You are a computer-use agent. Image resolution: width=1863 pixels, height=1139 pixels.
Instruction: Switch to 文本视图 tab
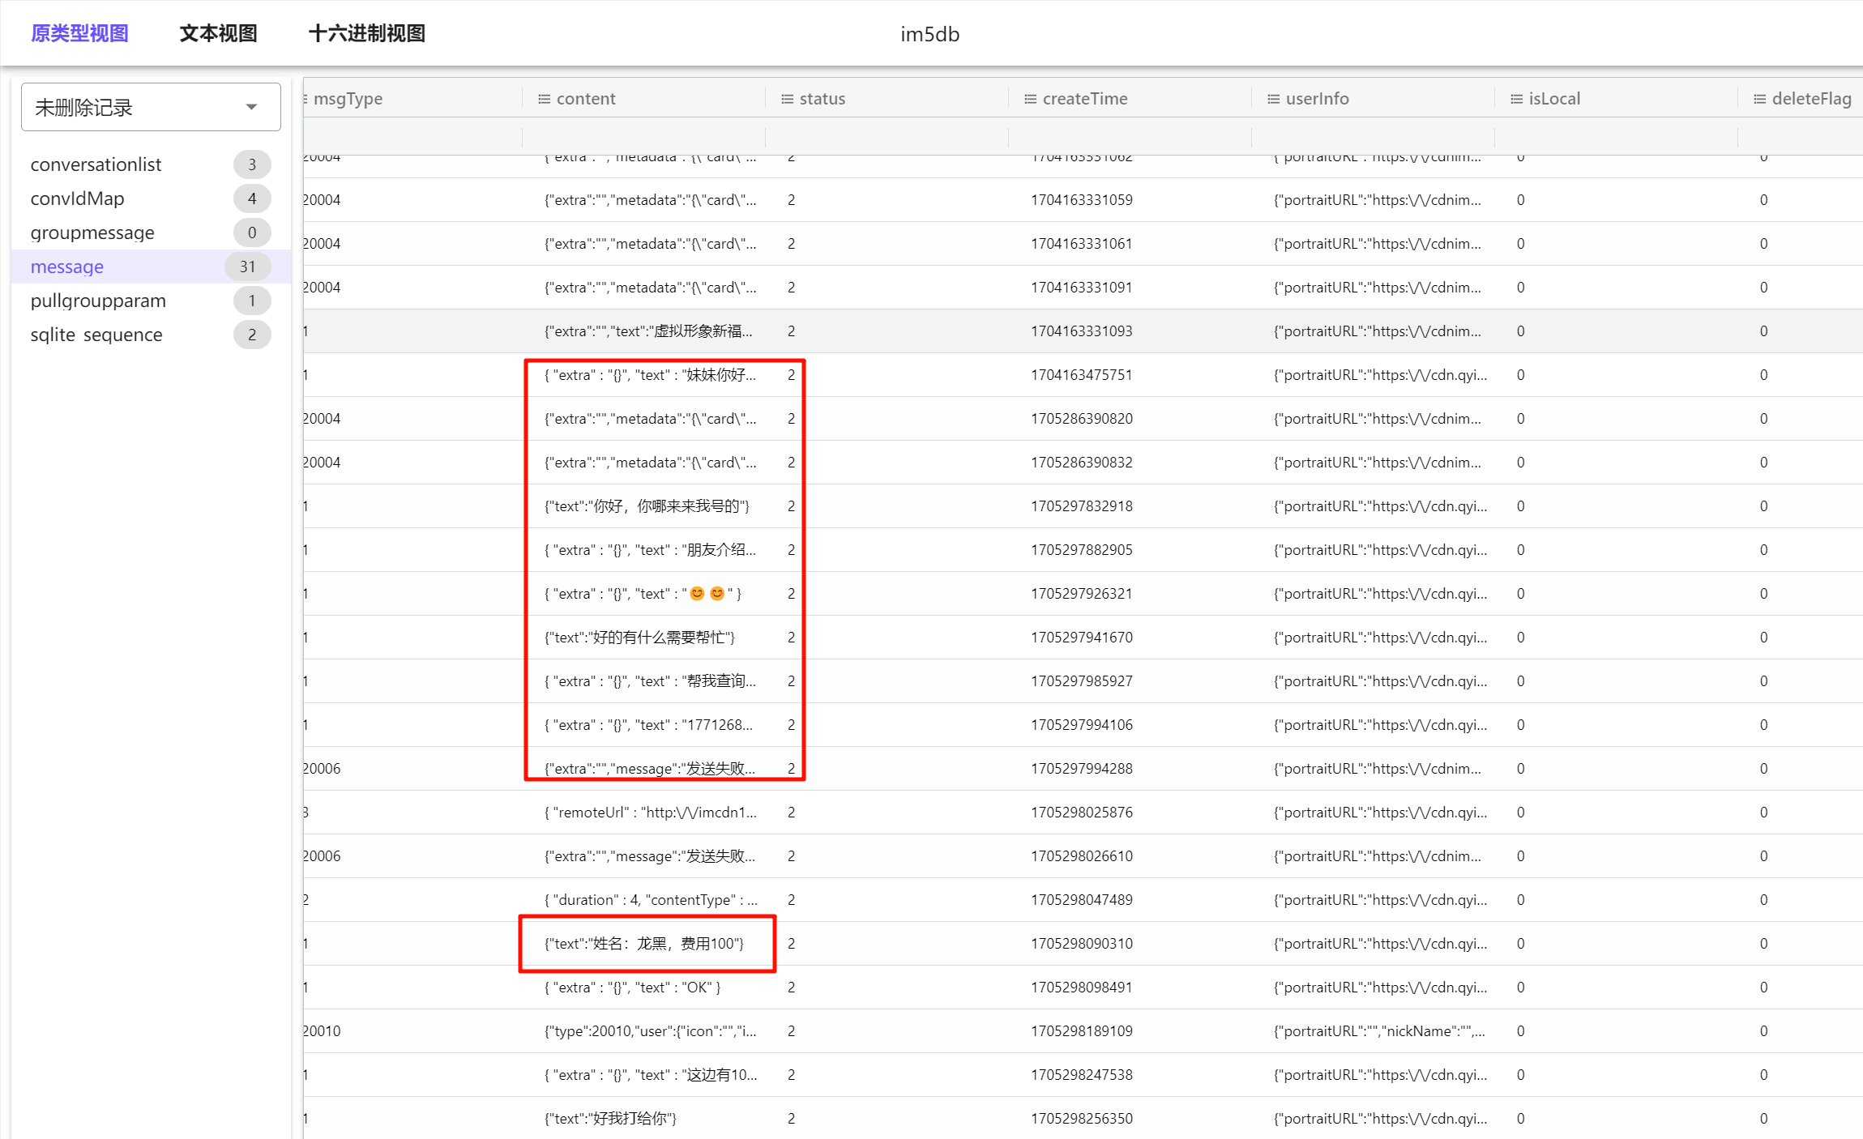click(218, 33)
